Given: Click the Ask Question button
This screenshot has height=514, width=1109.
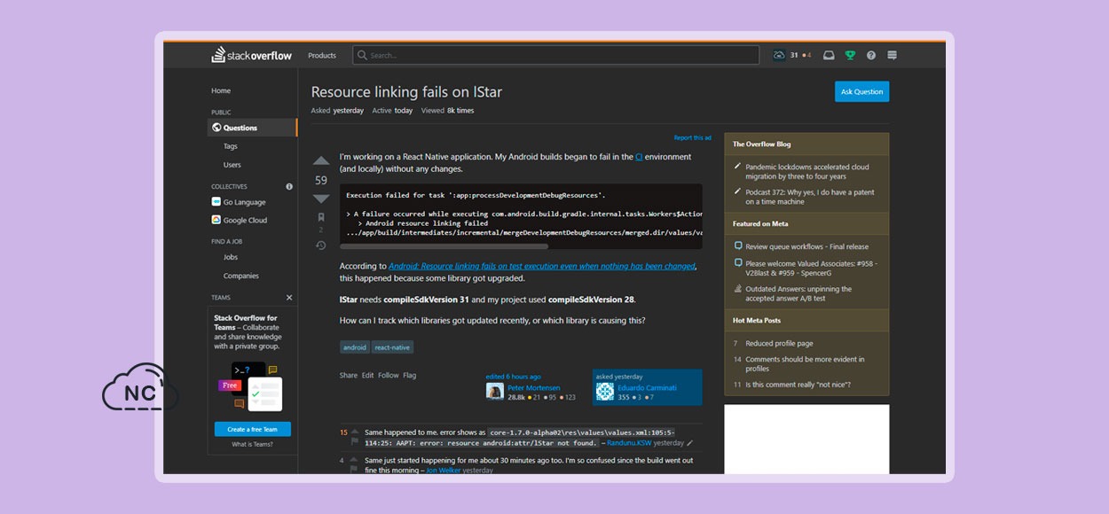Looking at the screenshot, I should [861, 91].
